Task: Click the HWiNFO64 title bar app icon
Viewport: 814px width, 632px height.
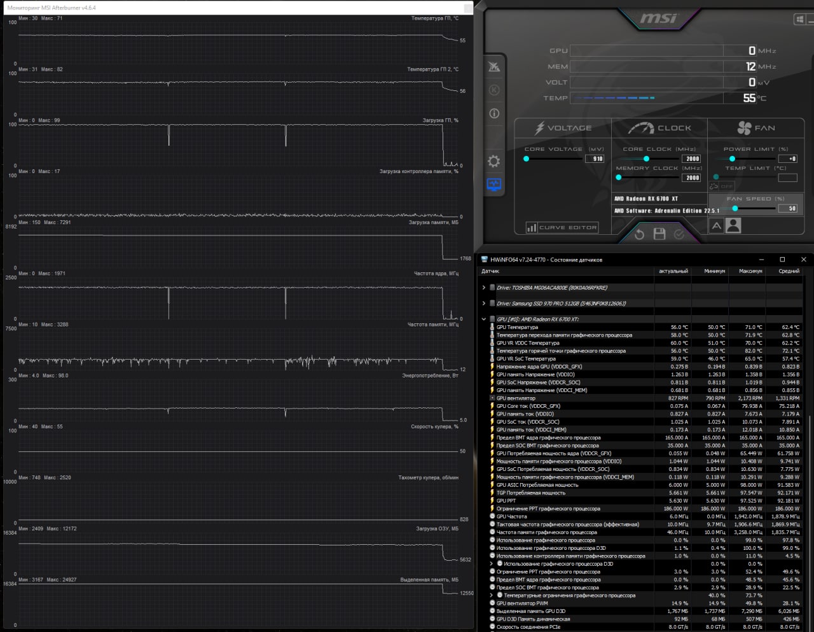Action: point(485,260)
